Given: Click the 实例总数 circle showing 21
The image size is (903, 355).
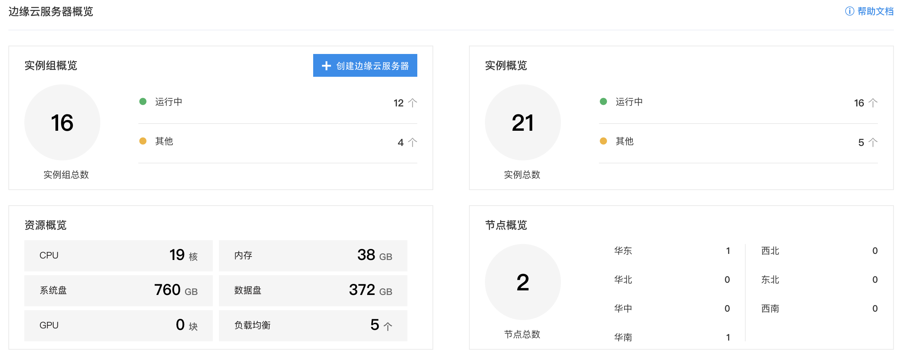Looking at the screenshot, I should [523, 122].
